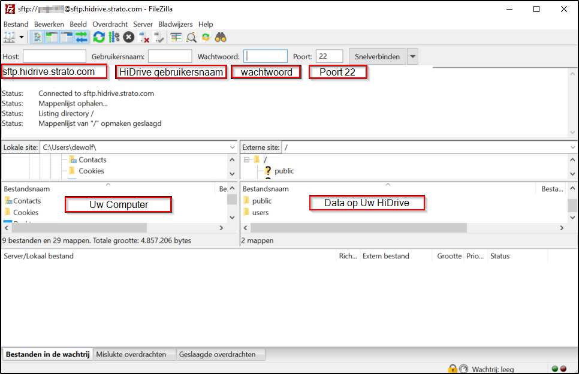Image resolution: width=579 pixels, height=374 pixels.
Task: Click the Poort field showing 22
Action: pyautogui.click(x=330, y=56)
